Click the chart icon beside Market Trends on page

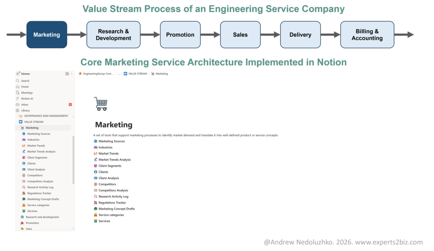95,154
